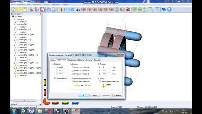Toggle mirror in X-Y plane along Z checkbox
This screenshot has width=202, height=114.
click(73, 74)
